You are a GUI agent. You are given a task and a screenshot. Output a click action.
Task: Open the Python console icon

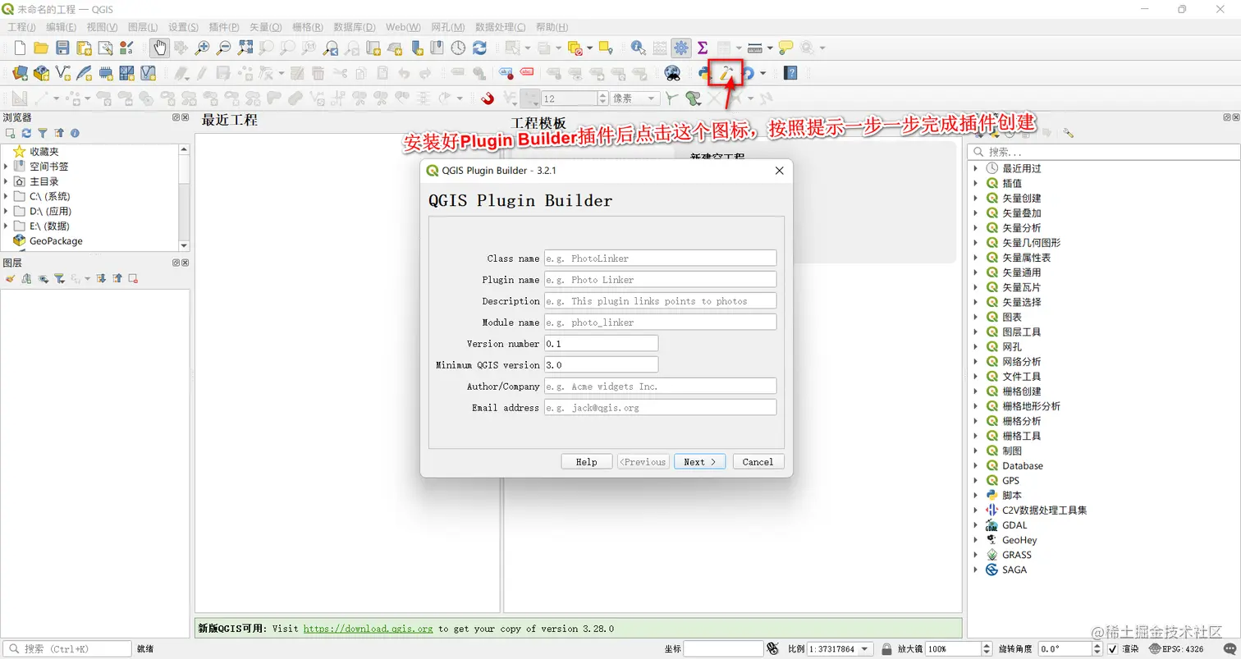tap(703, 73)
